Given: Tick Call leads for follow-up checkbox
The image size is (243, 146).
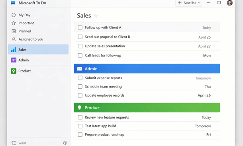Looking at the screenshot, I should 80,55.
